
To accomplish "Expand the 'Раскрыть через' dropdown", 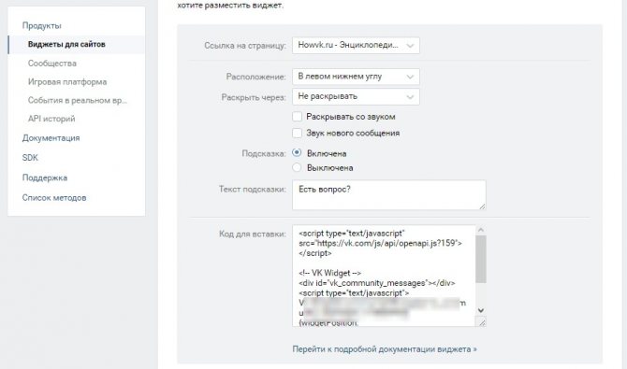I will [356, 96].
